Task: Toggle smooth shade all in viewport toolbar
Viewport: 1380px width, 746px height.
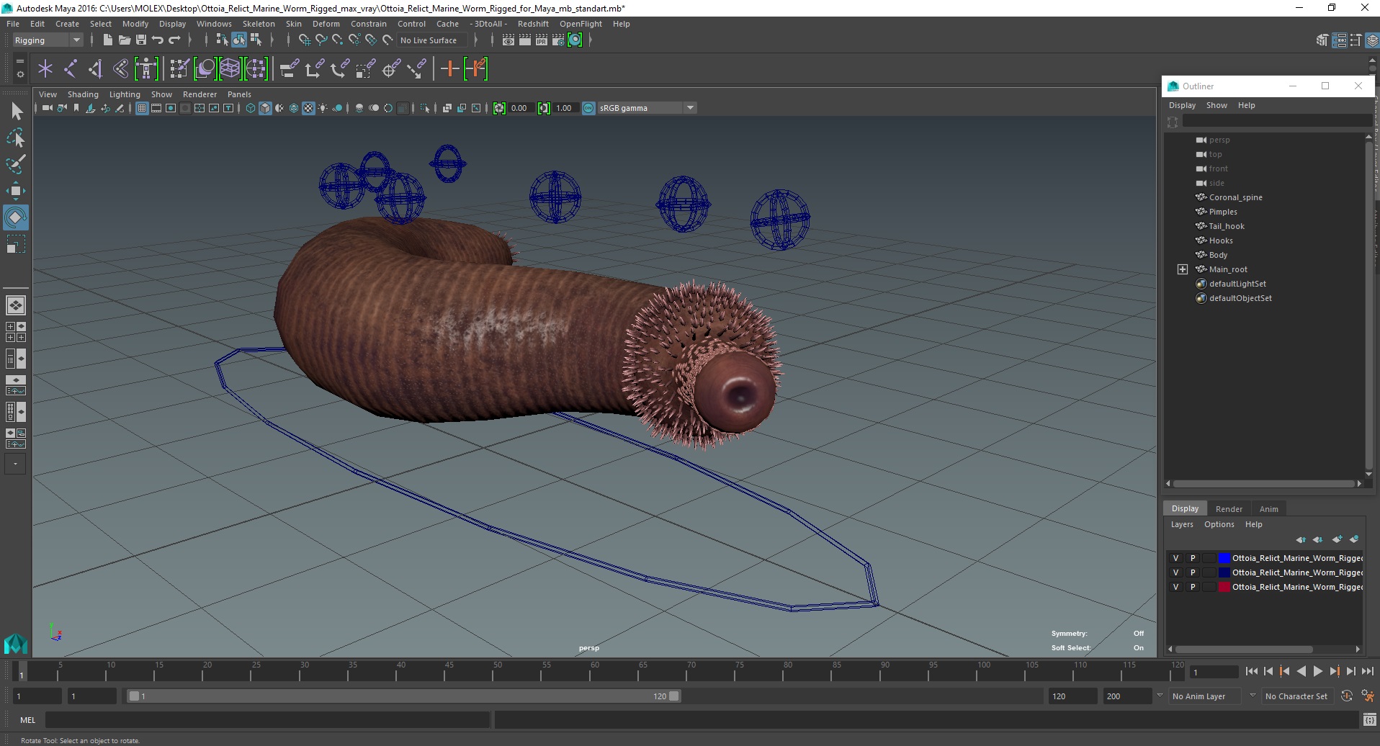Action: click(265, 108)
